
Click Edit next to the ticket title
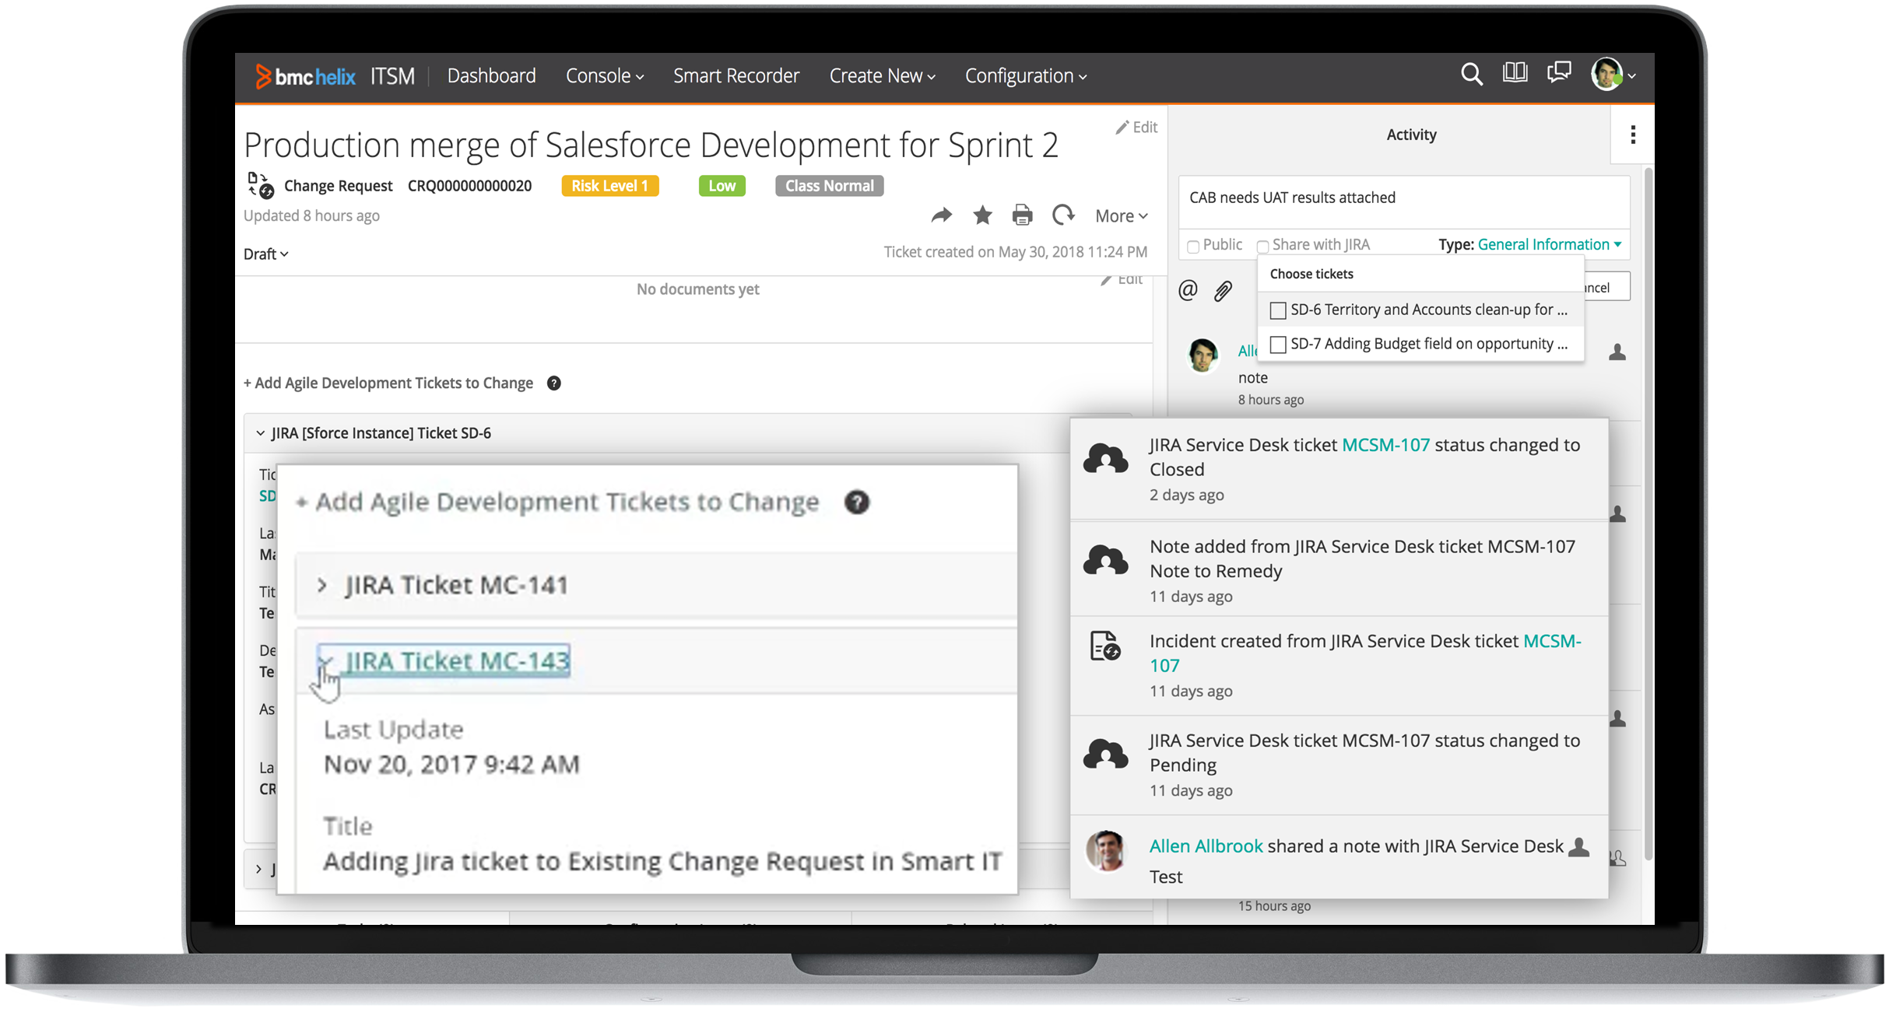pos(1136,127)
